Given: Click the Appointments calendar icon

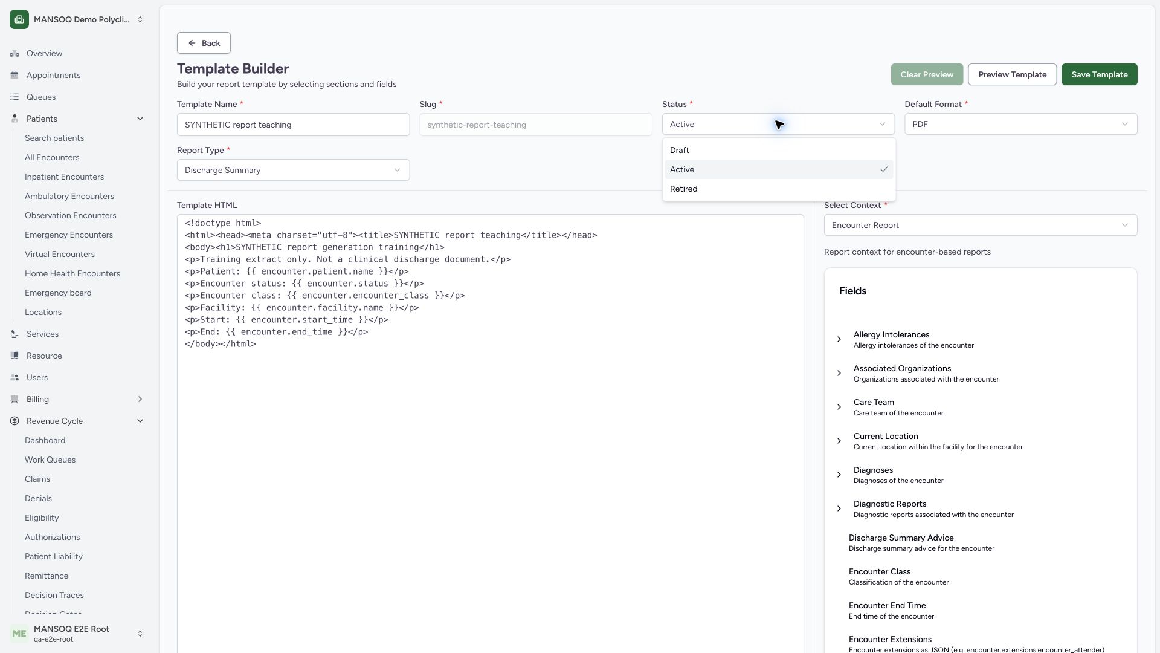Looking at the screenshot, I should coord(14,75).
